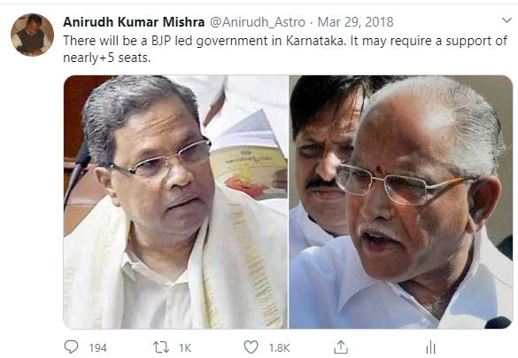Click the 'nearly+5 seats.' text line

[107, 58]
